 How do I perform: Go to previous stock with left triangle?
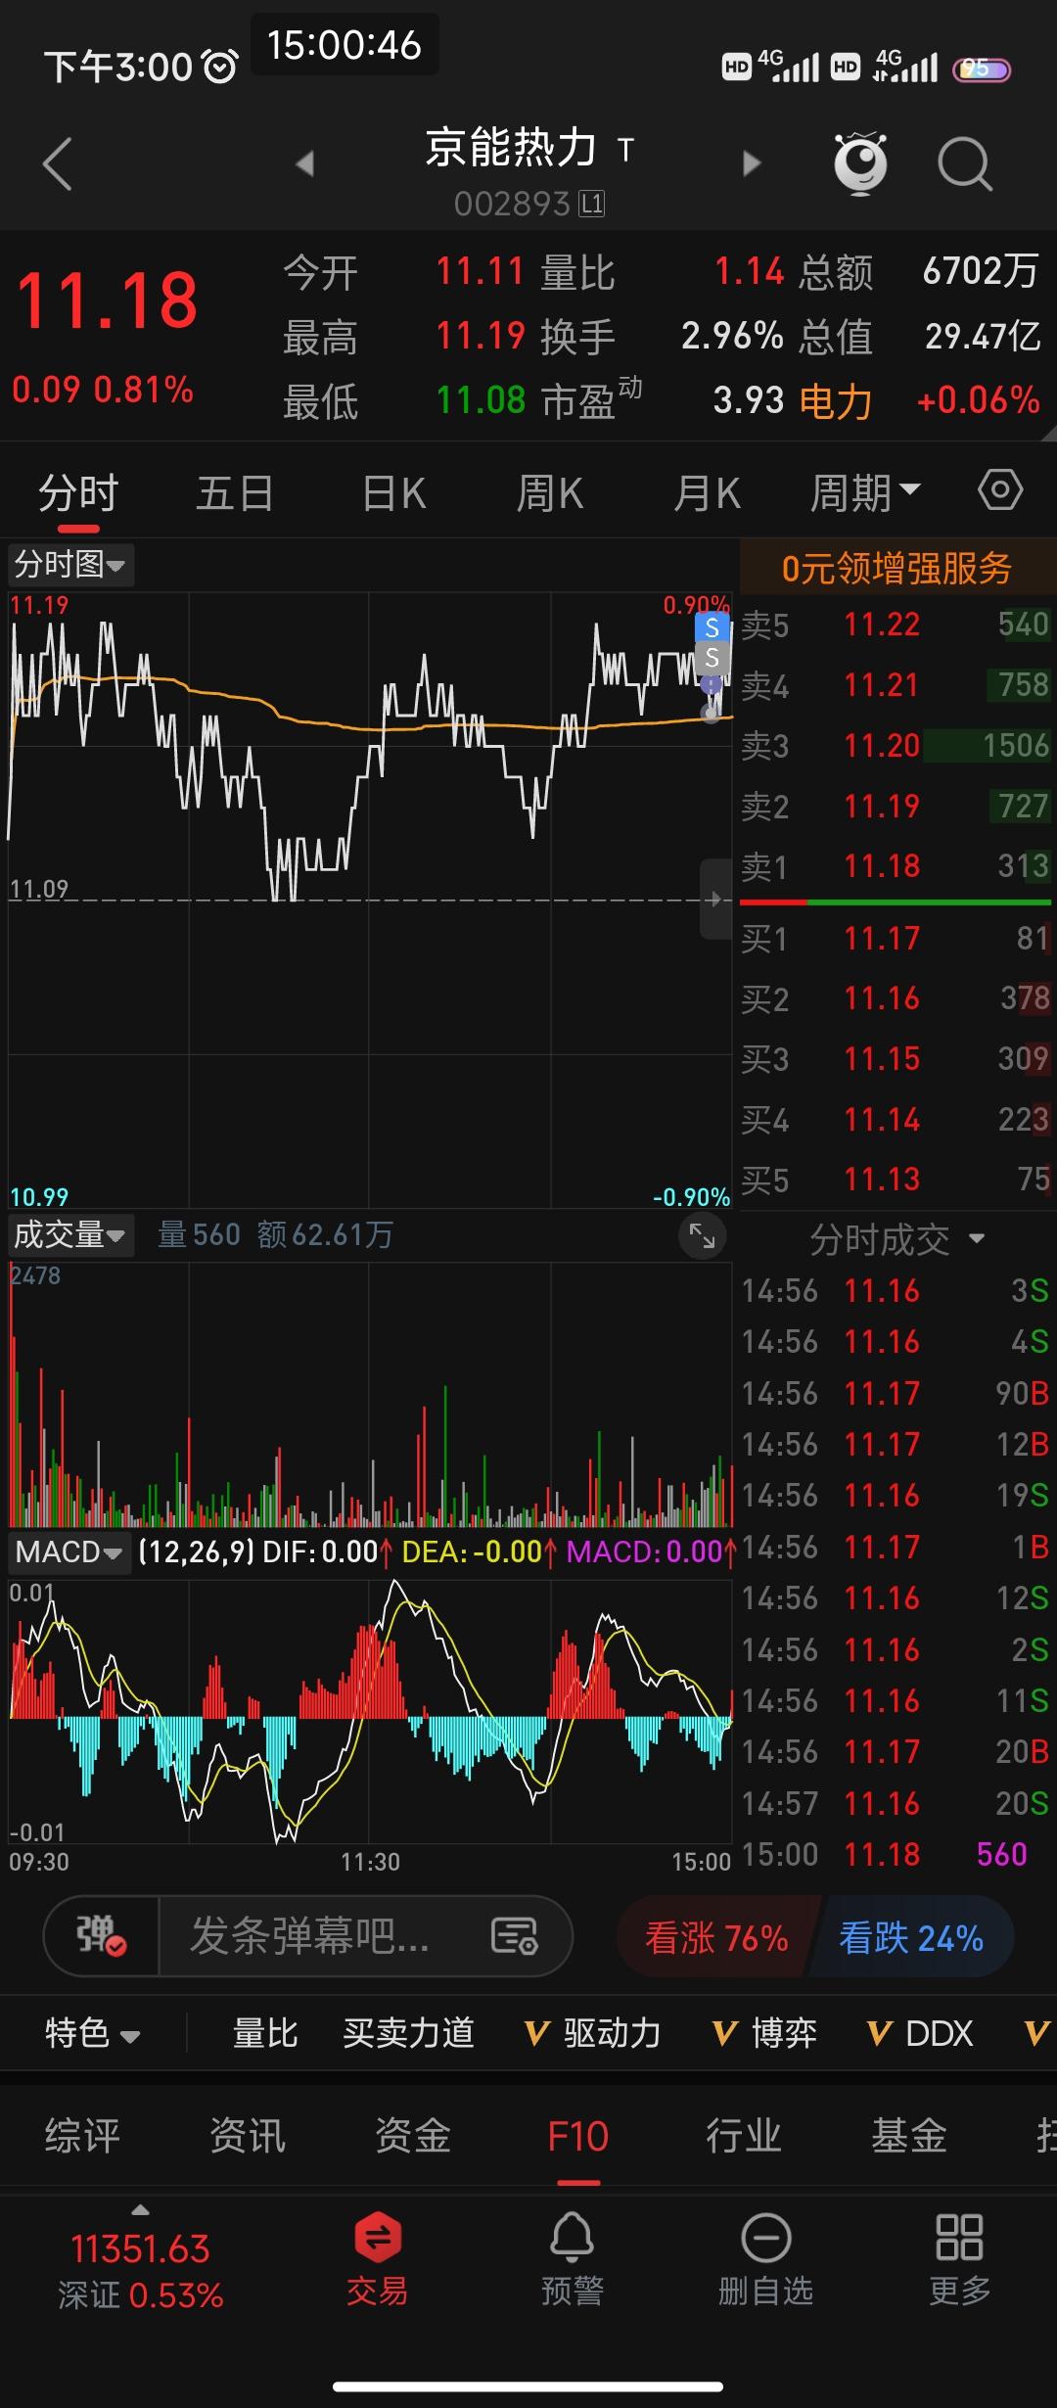[304, 163]
